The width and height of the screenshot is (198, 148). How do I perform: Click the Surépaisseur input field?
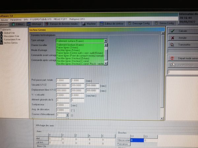coord(62,105)
